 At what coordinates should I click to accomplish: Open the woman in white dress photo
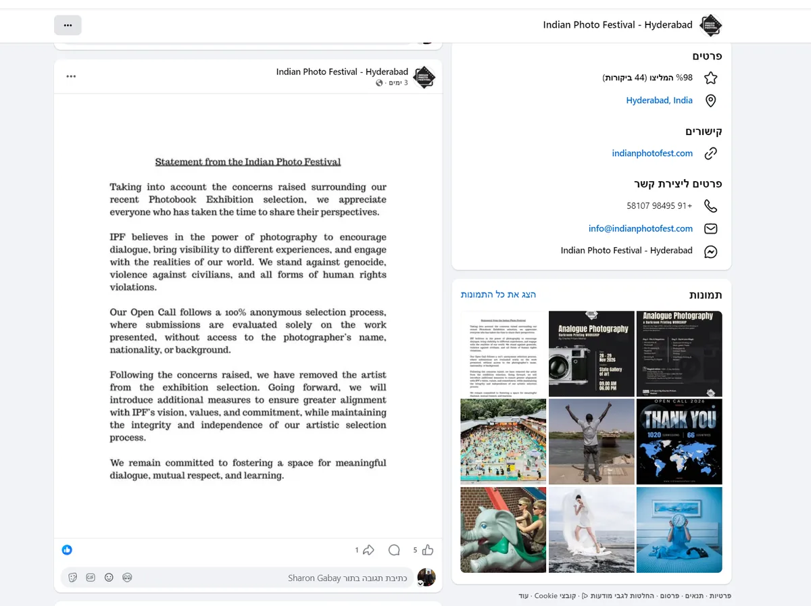point(591,530)
